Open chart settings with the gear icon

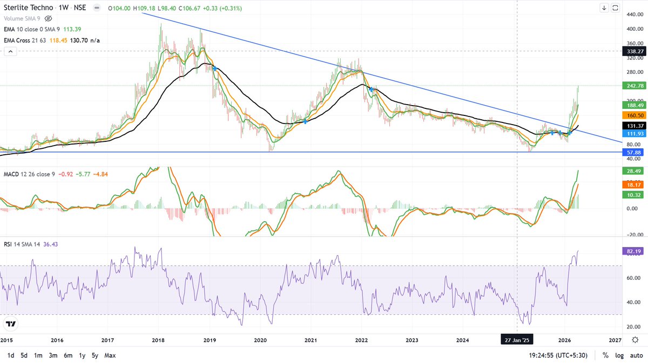tap(636, 339)
